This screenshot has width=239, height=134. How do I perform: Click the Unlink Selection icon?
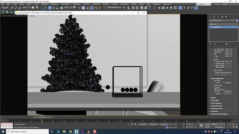click(16, 7)
